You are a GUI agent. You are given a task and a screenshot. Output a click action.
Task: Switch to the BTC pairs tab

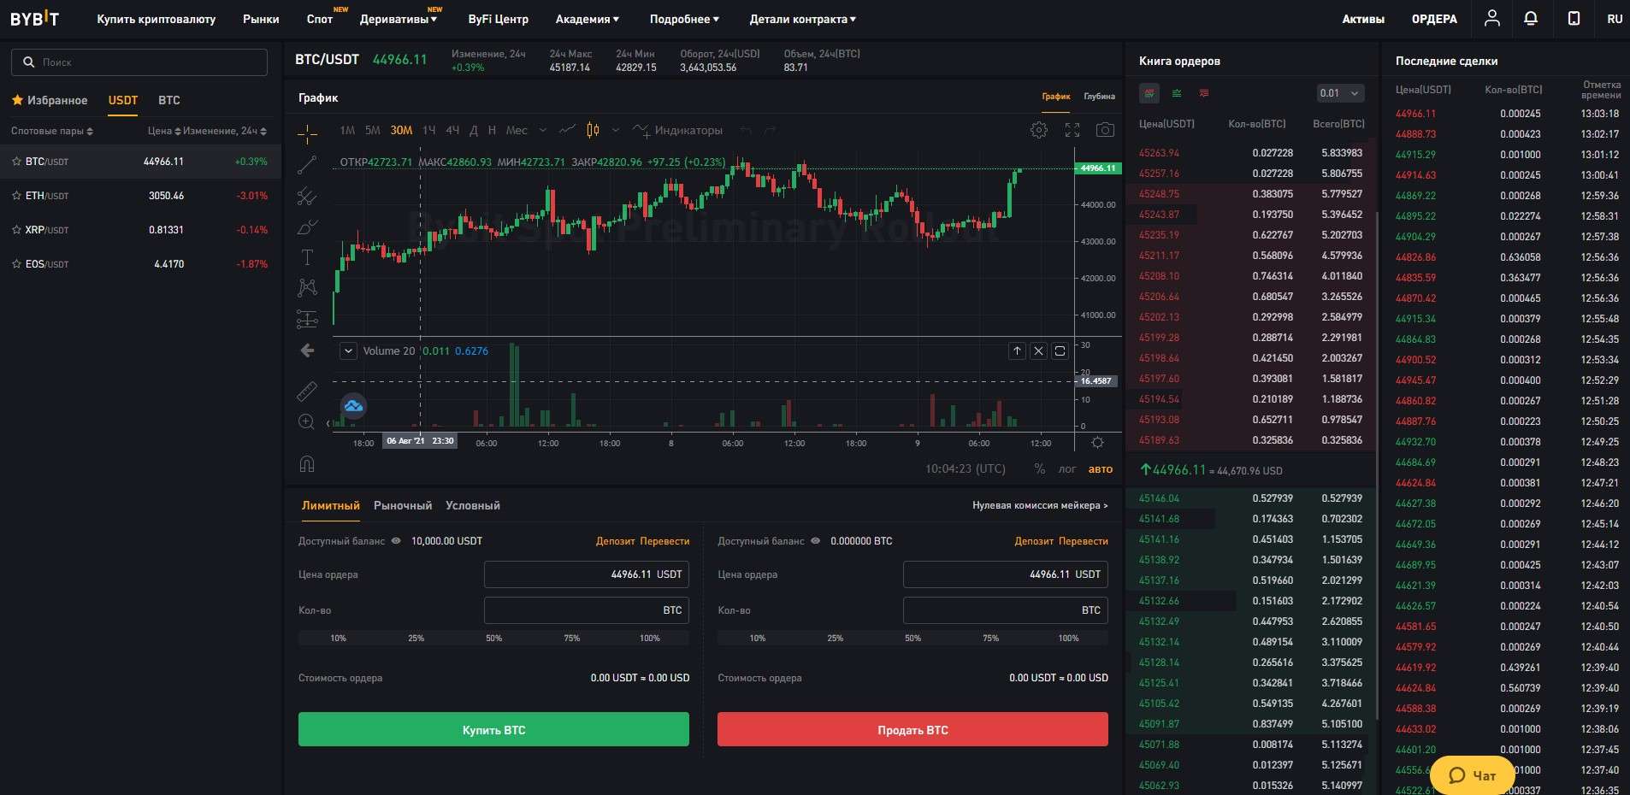pyautogui.click(x=169, y=100)
